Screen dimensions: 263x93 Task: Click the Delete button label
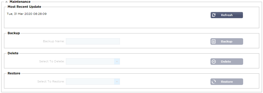[x=226, y=62]
